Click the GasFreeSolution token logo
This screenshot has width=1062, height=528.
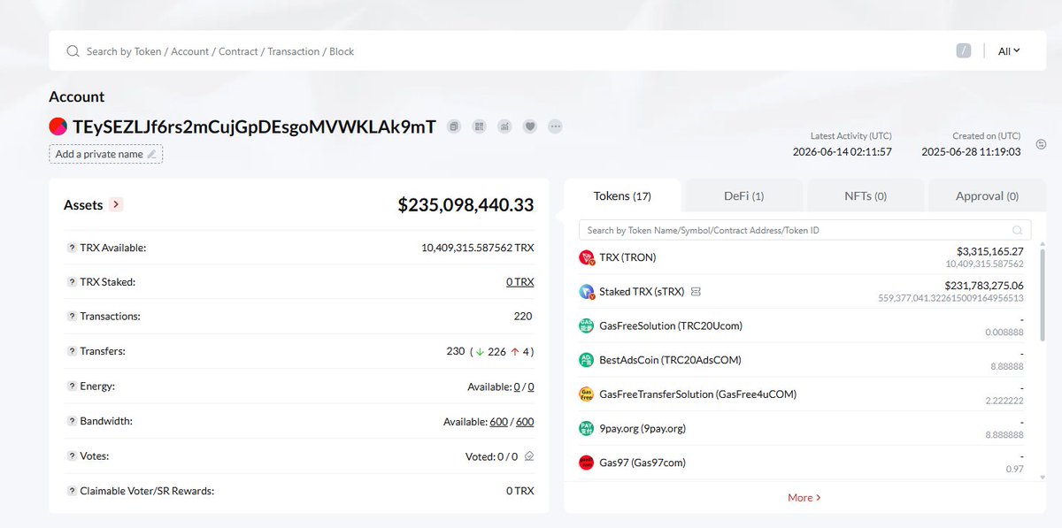click(x=586, y=325)
